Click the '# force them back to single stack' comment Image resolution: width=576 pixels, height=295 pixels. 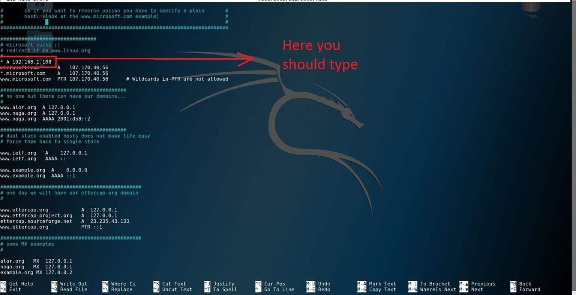pos(50,142)
